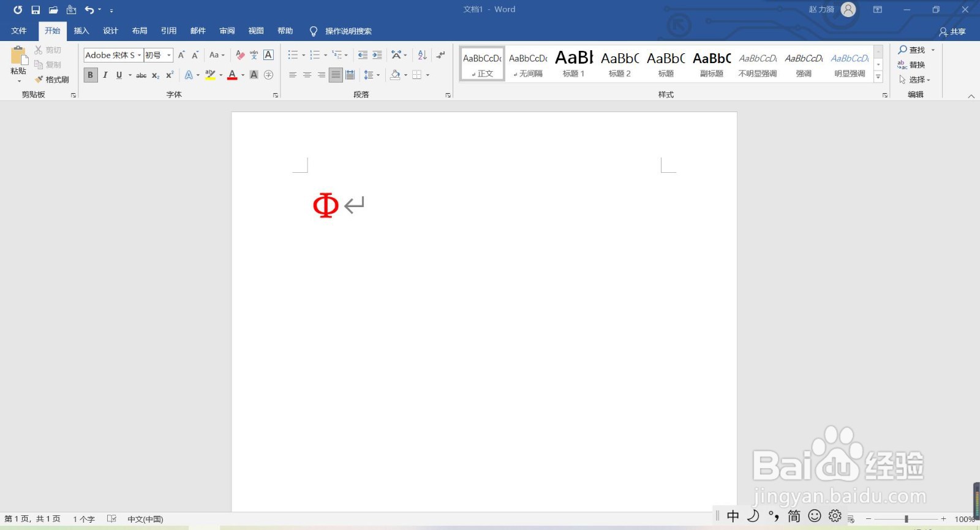Open the 文件 menu
This screenshot has height=530, width=980.
[x=19, y=31]
